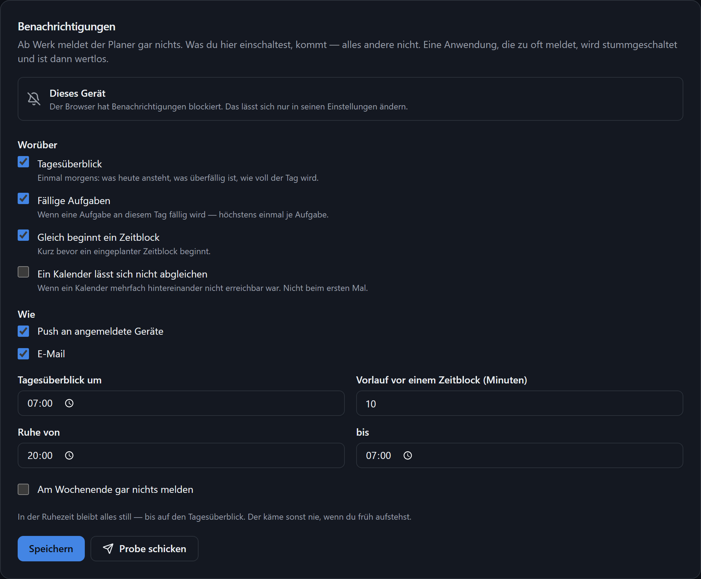This screenshot has height=579, width=701.
Task: Uncheck Push an angemeldete Geräte
Action: tap(23, 331)
